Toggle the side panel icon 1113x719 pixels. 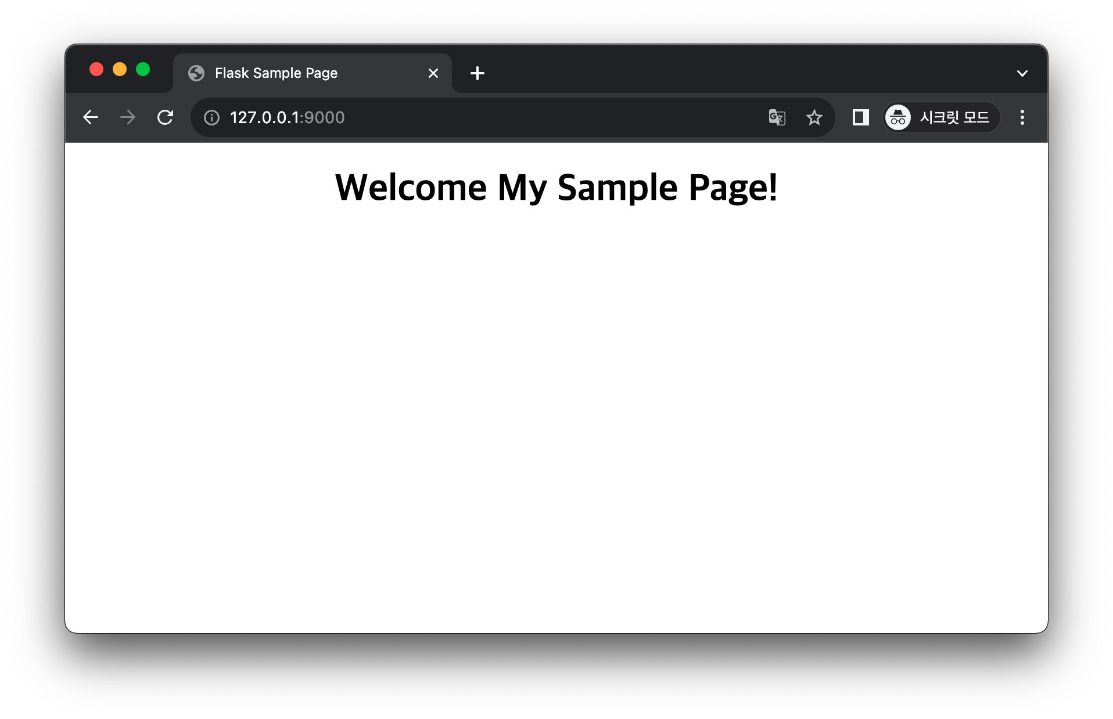(x=860, y=117)
